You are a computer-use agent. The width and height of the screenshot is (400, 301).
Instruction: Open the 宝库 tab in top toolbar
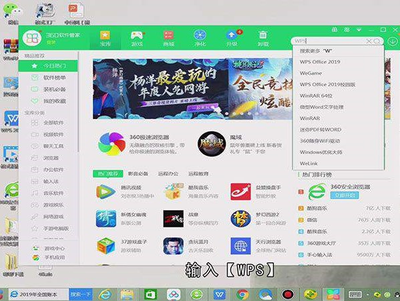(105, 38)
